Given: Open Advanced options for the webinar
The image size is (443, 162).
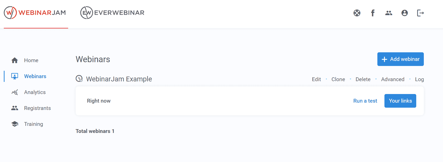Looking at the screenshot, I should tap(393, 79).
